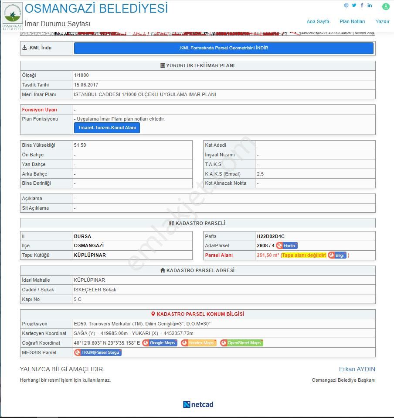The width and height of the screenshot is (394, 418).
Task: Select the K.A.K.S (Emsal) value '2.5'
Action: point(260,174)
